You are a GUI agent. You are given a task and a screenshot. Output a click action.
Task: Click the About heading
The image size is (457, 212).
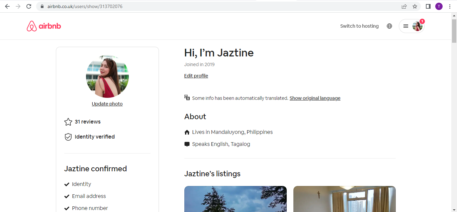195,117
